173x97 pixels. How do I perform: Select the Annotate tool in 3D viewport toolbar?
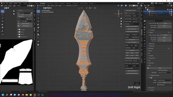38,31
